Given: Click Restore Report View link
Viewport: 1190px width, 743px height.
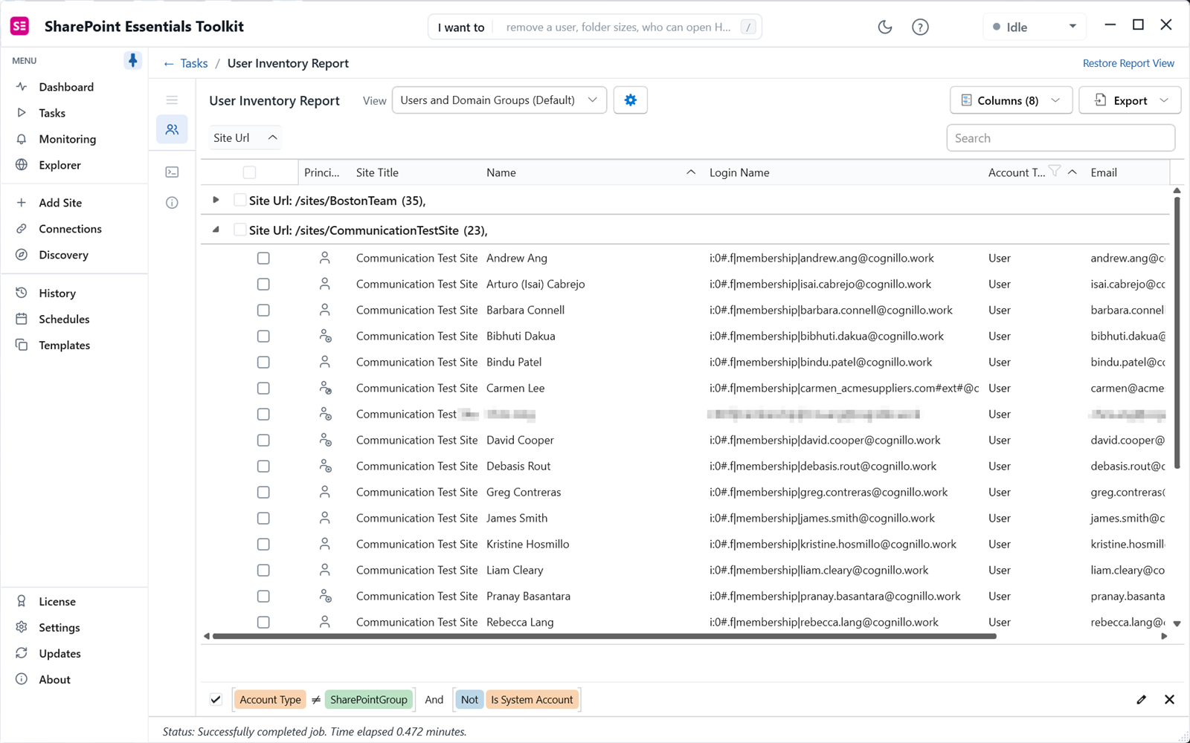Looking at the screenshot, I should pos(1128,63).
